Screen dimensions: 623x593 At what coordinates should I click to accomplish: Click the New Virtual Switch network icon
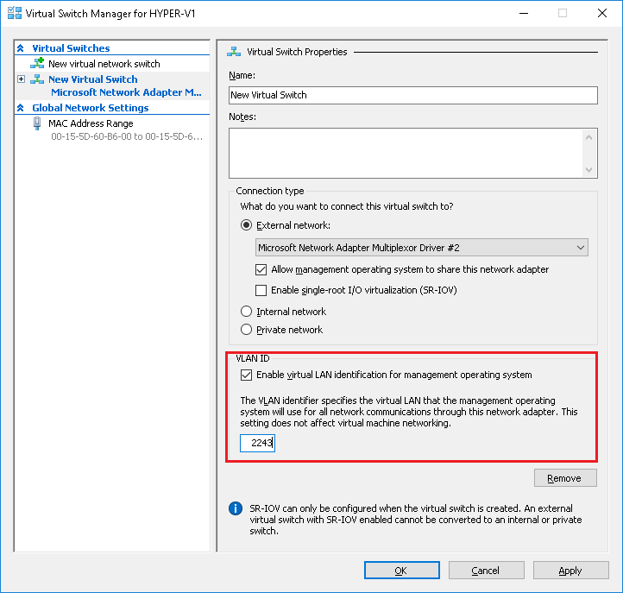pos(37,79)
